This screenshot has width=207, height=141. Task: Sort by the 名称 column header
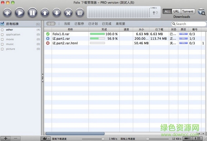[70, 29]
